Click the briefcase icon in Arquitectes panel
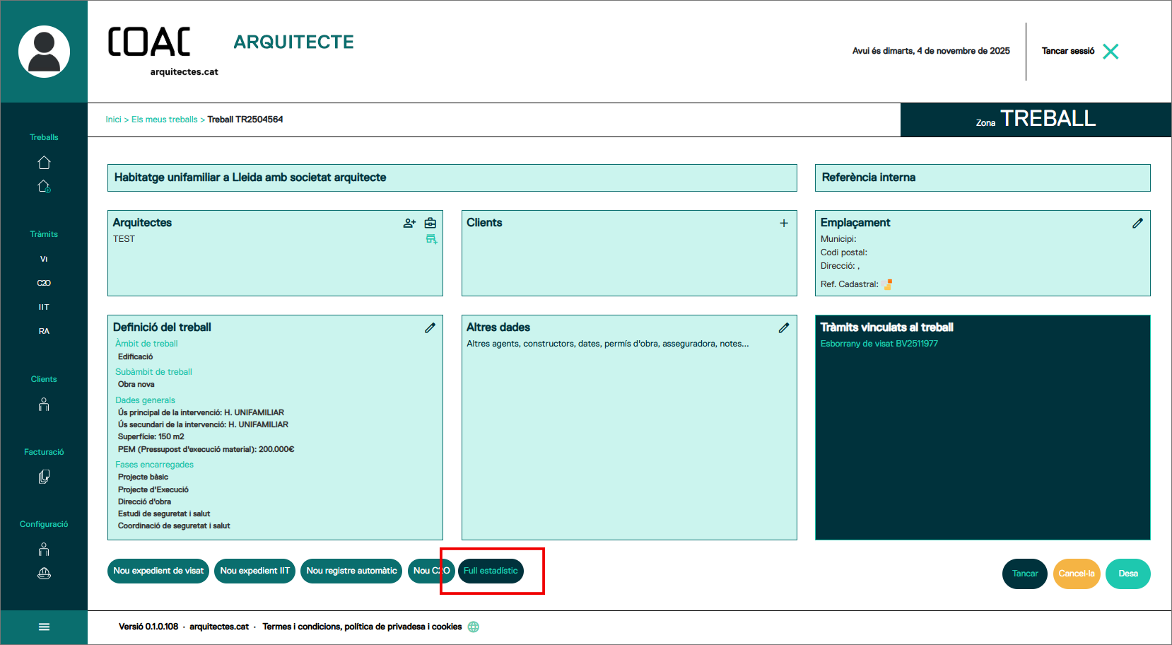The width and height of the screenshot is (1172, 645). tap(430, 223)
